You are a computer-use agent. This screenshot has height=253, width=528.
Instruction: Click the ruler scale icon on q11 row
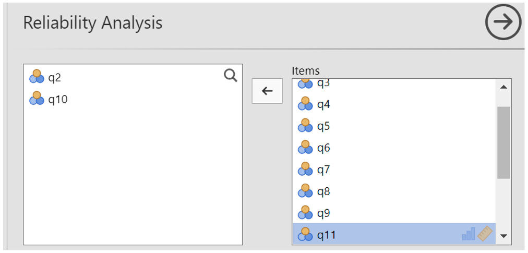(x=485, y=234)
